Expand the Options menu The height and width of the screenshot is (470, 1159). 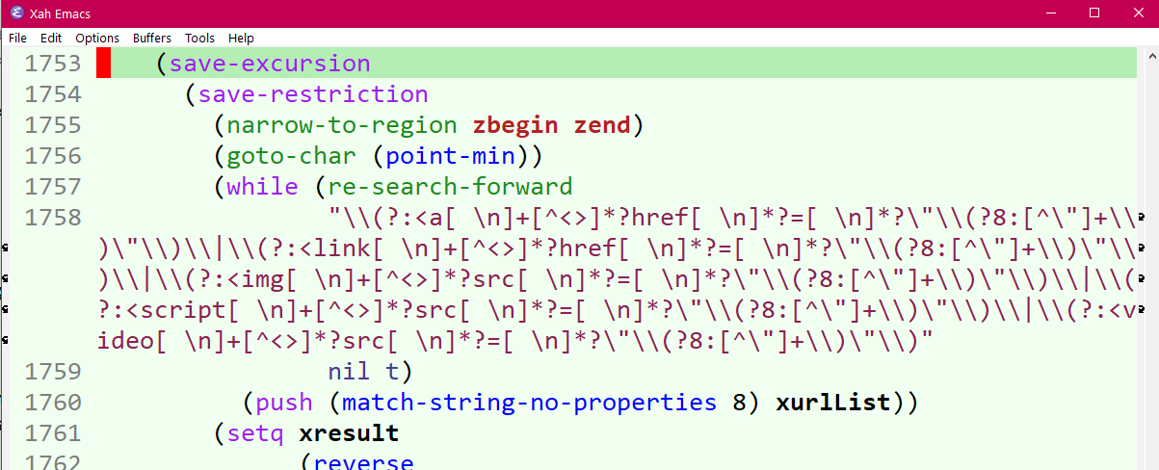point(97,38)
